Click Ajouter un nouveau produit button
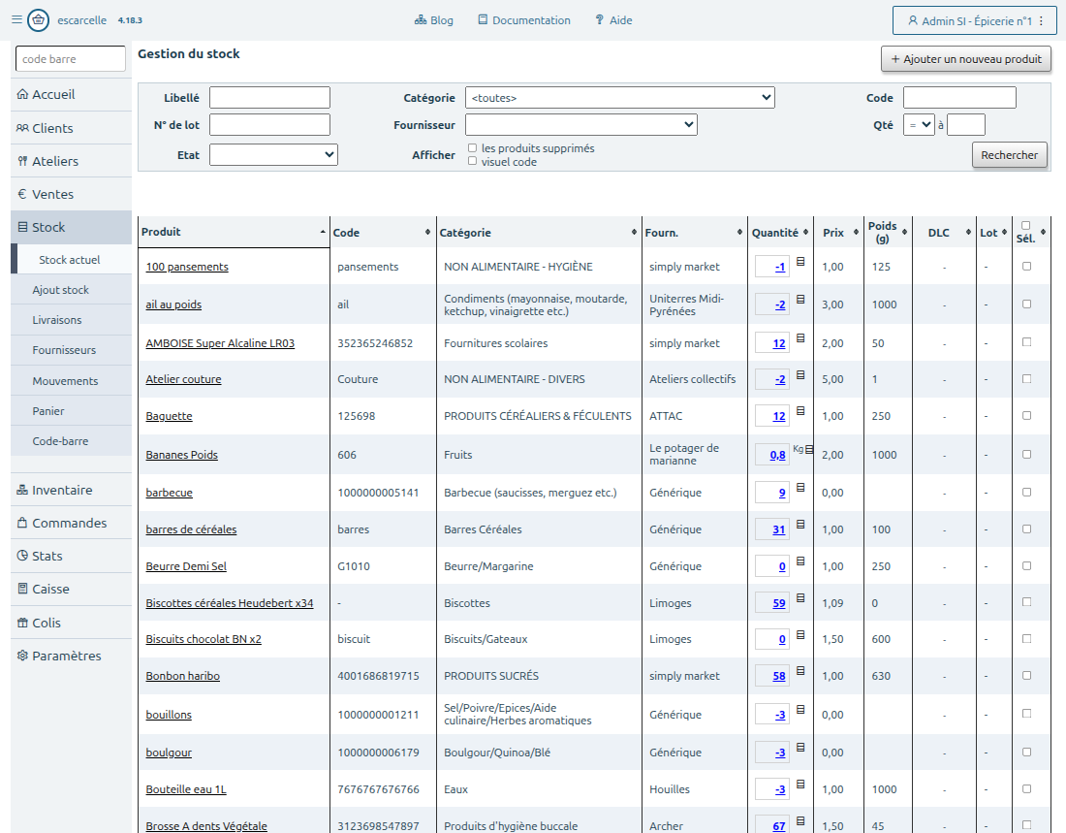This screenshot has width=1066, height=833. [x=966, y=59]
